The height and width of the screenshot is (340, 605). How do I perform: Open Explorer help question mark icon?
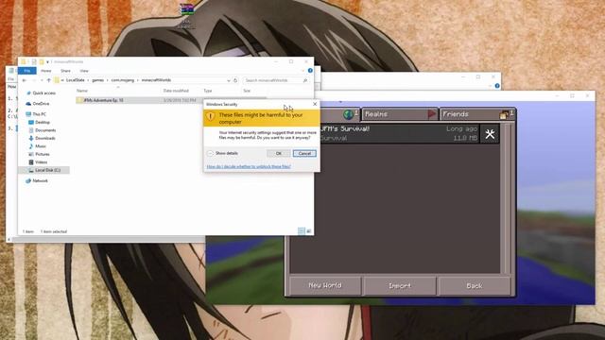(310, 71)
